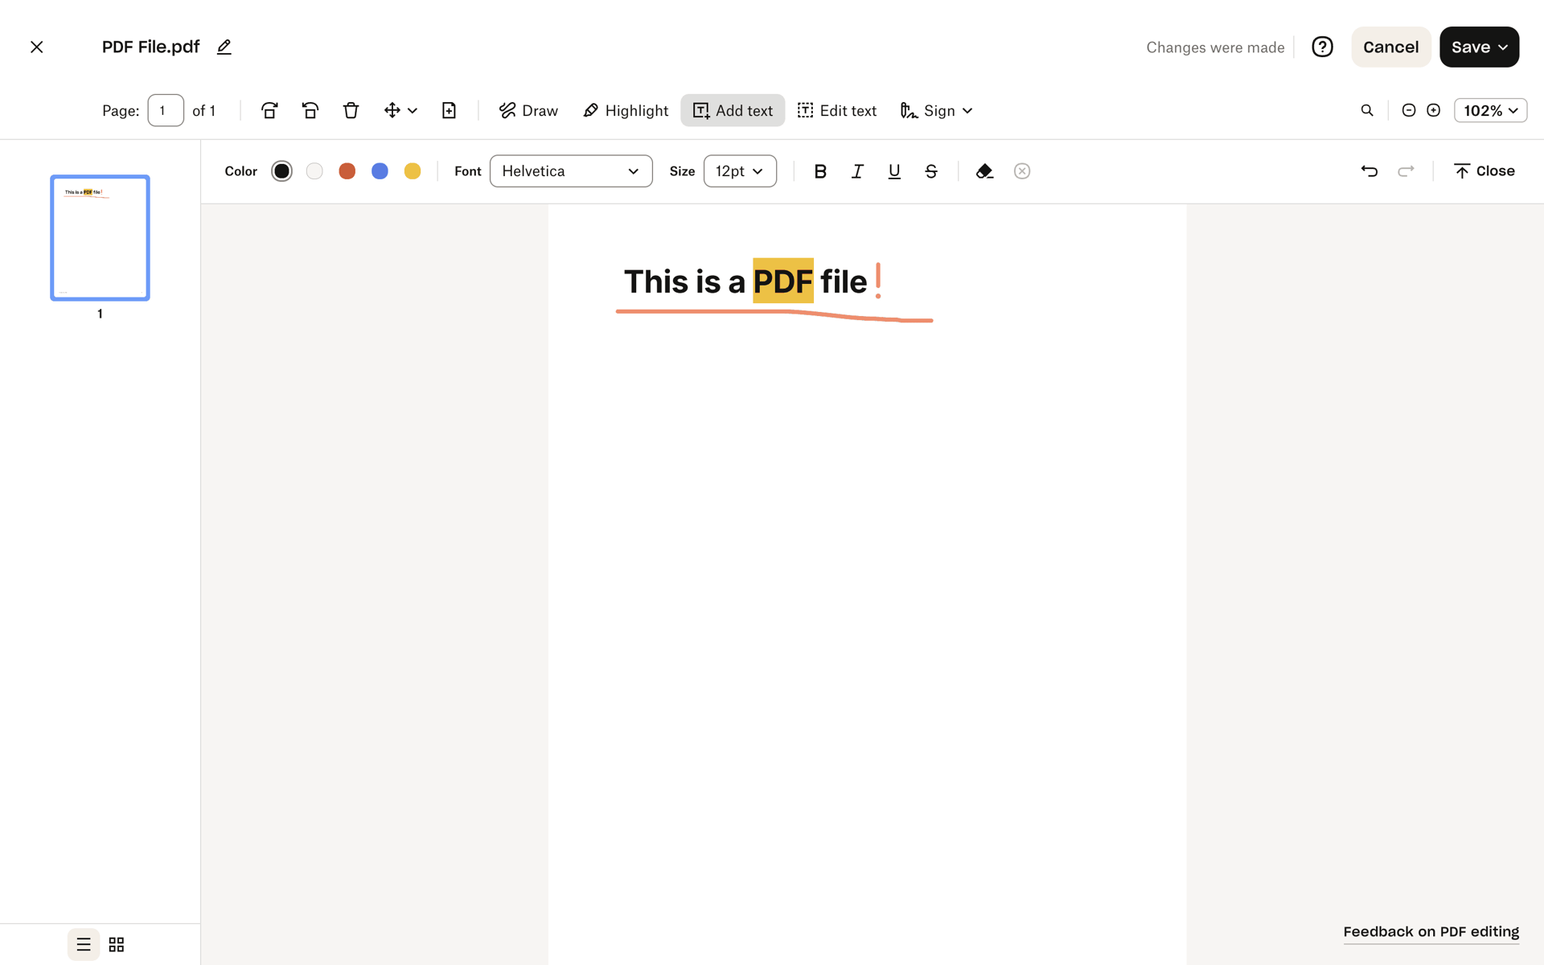Screen dimensions: 1544x965
Task: Choose the orange-red color swatch
Action: (x=347, y=170)
